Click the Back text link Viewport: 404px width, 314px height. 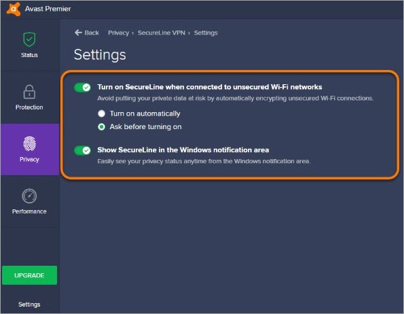92,33
